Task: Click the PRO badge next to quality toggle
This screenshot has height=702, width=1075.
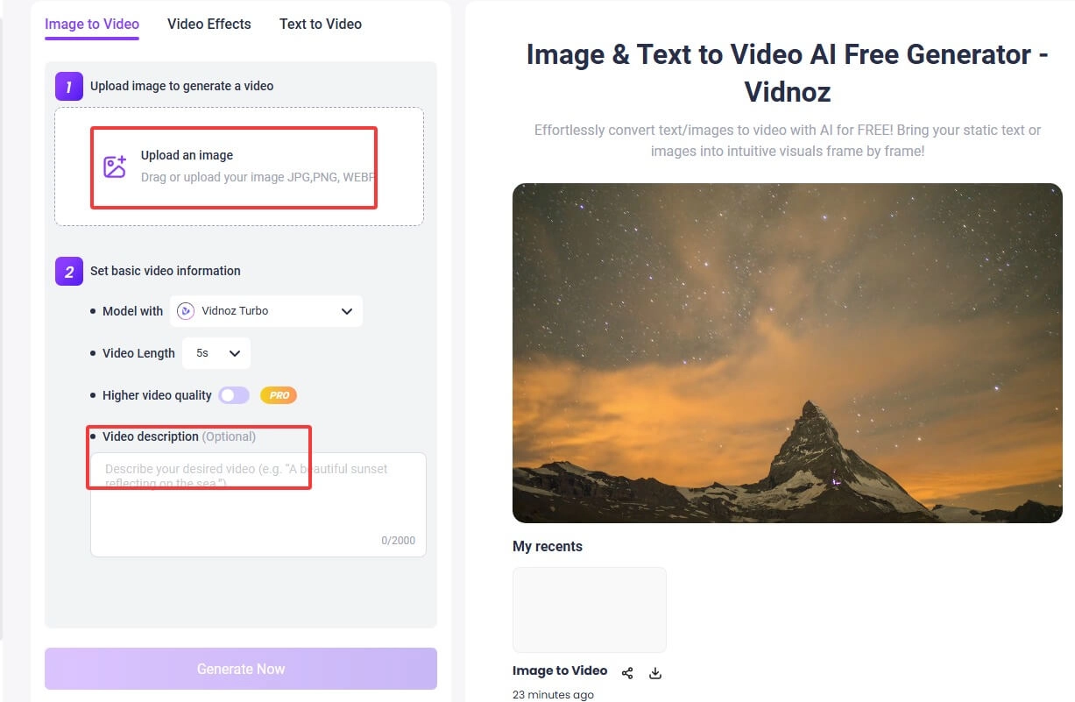Action: click(278, 394)
